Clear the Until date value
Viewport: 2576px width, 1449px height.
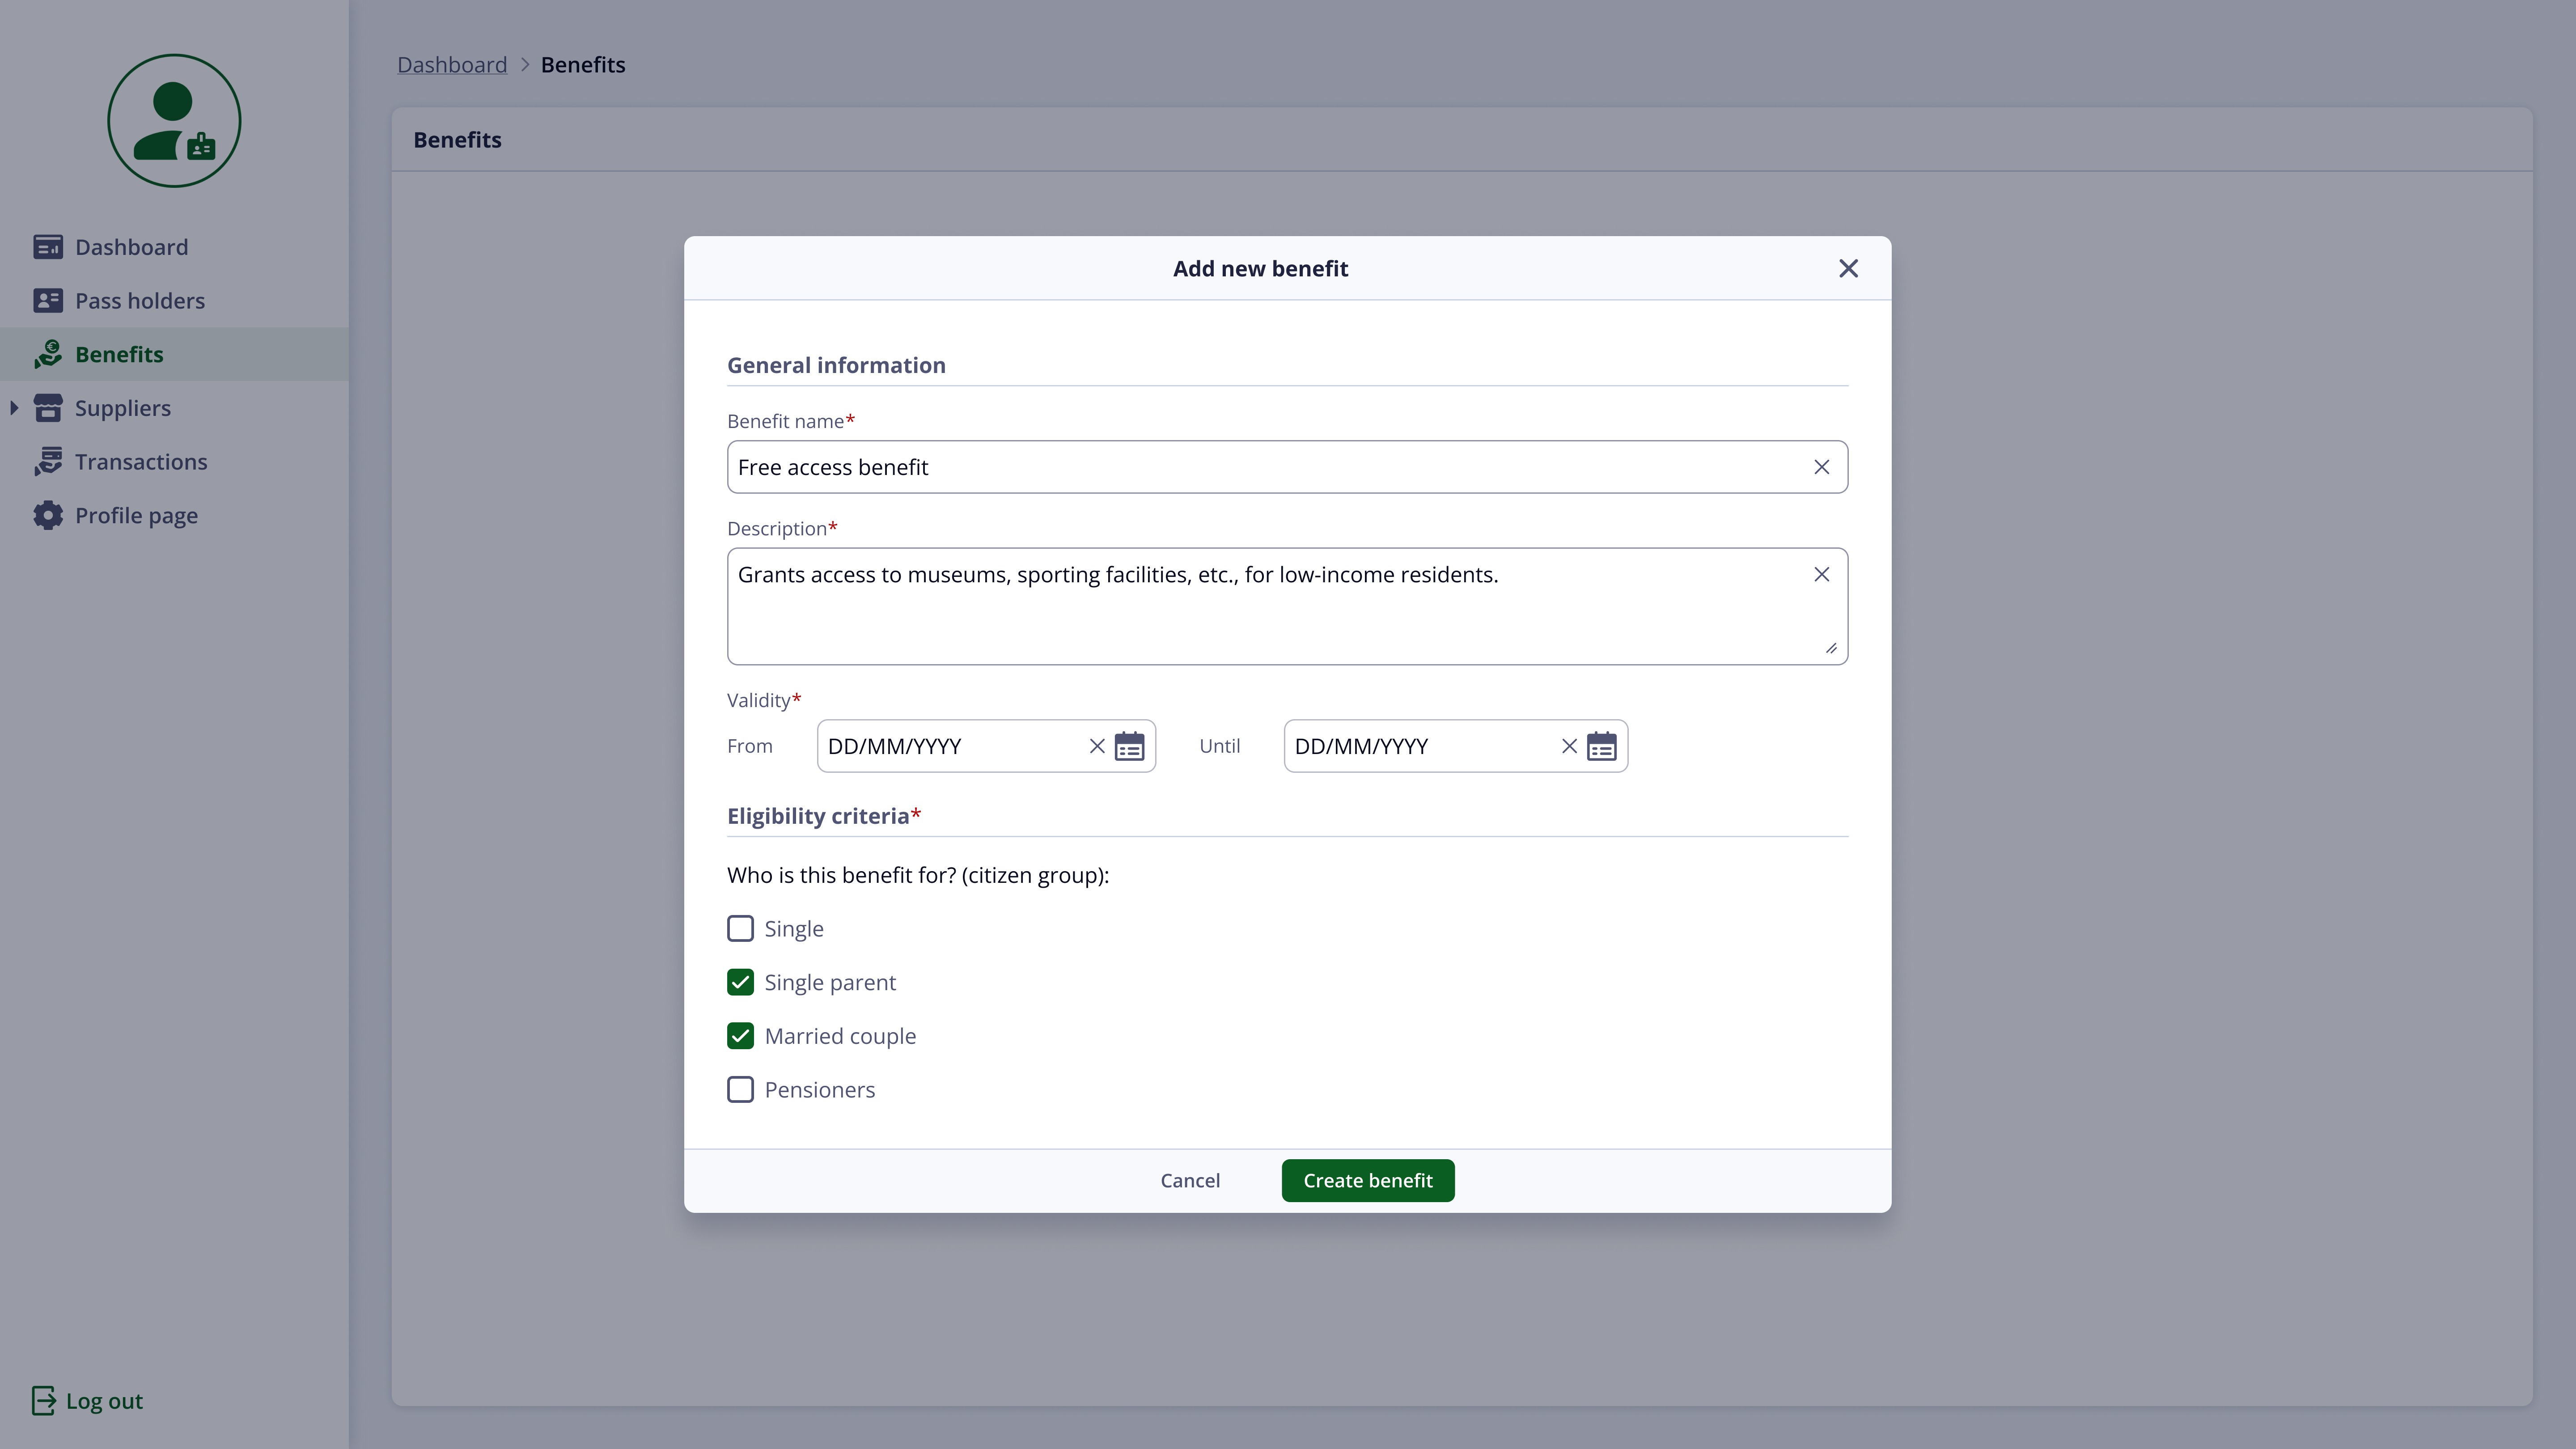coord(1568,746)
